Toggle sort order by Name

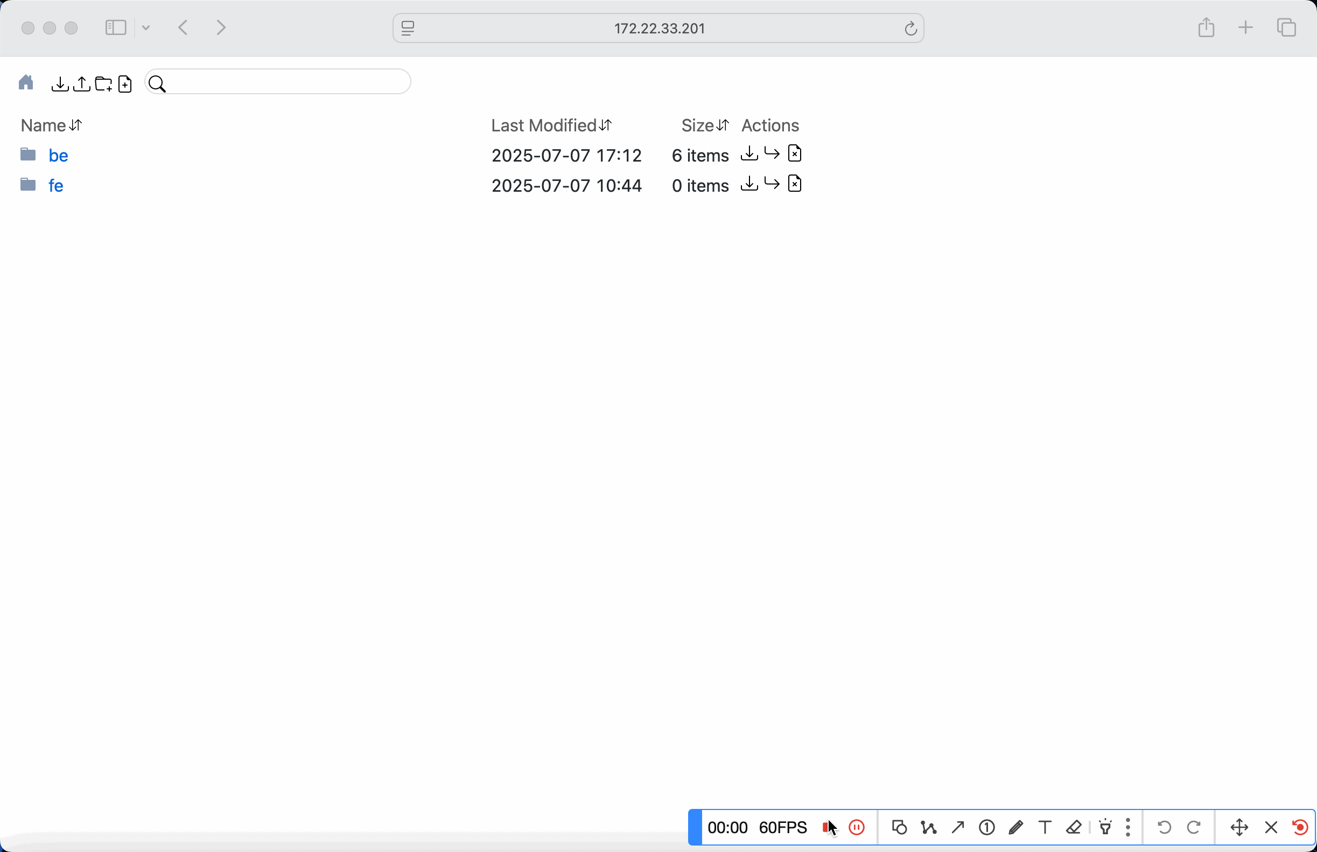pyautogui.click(x=76, y=125)
